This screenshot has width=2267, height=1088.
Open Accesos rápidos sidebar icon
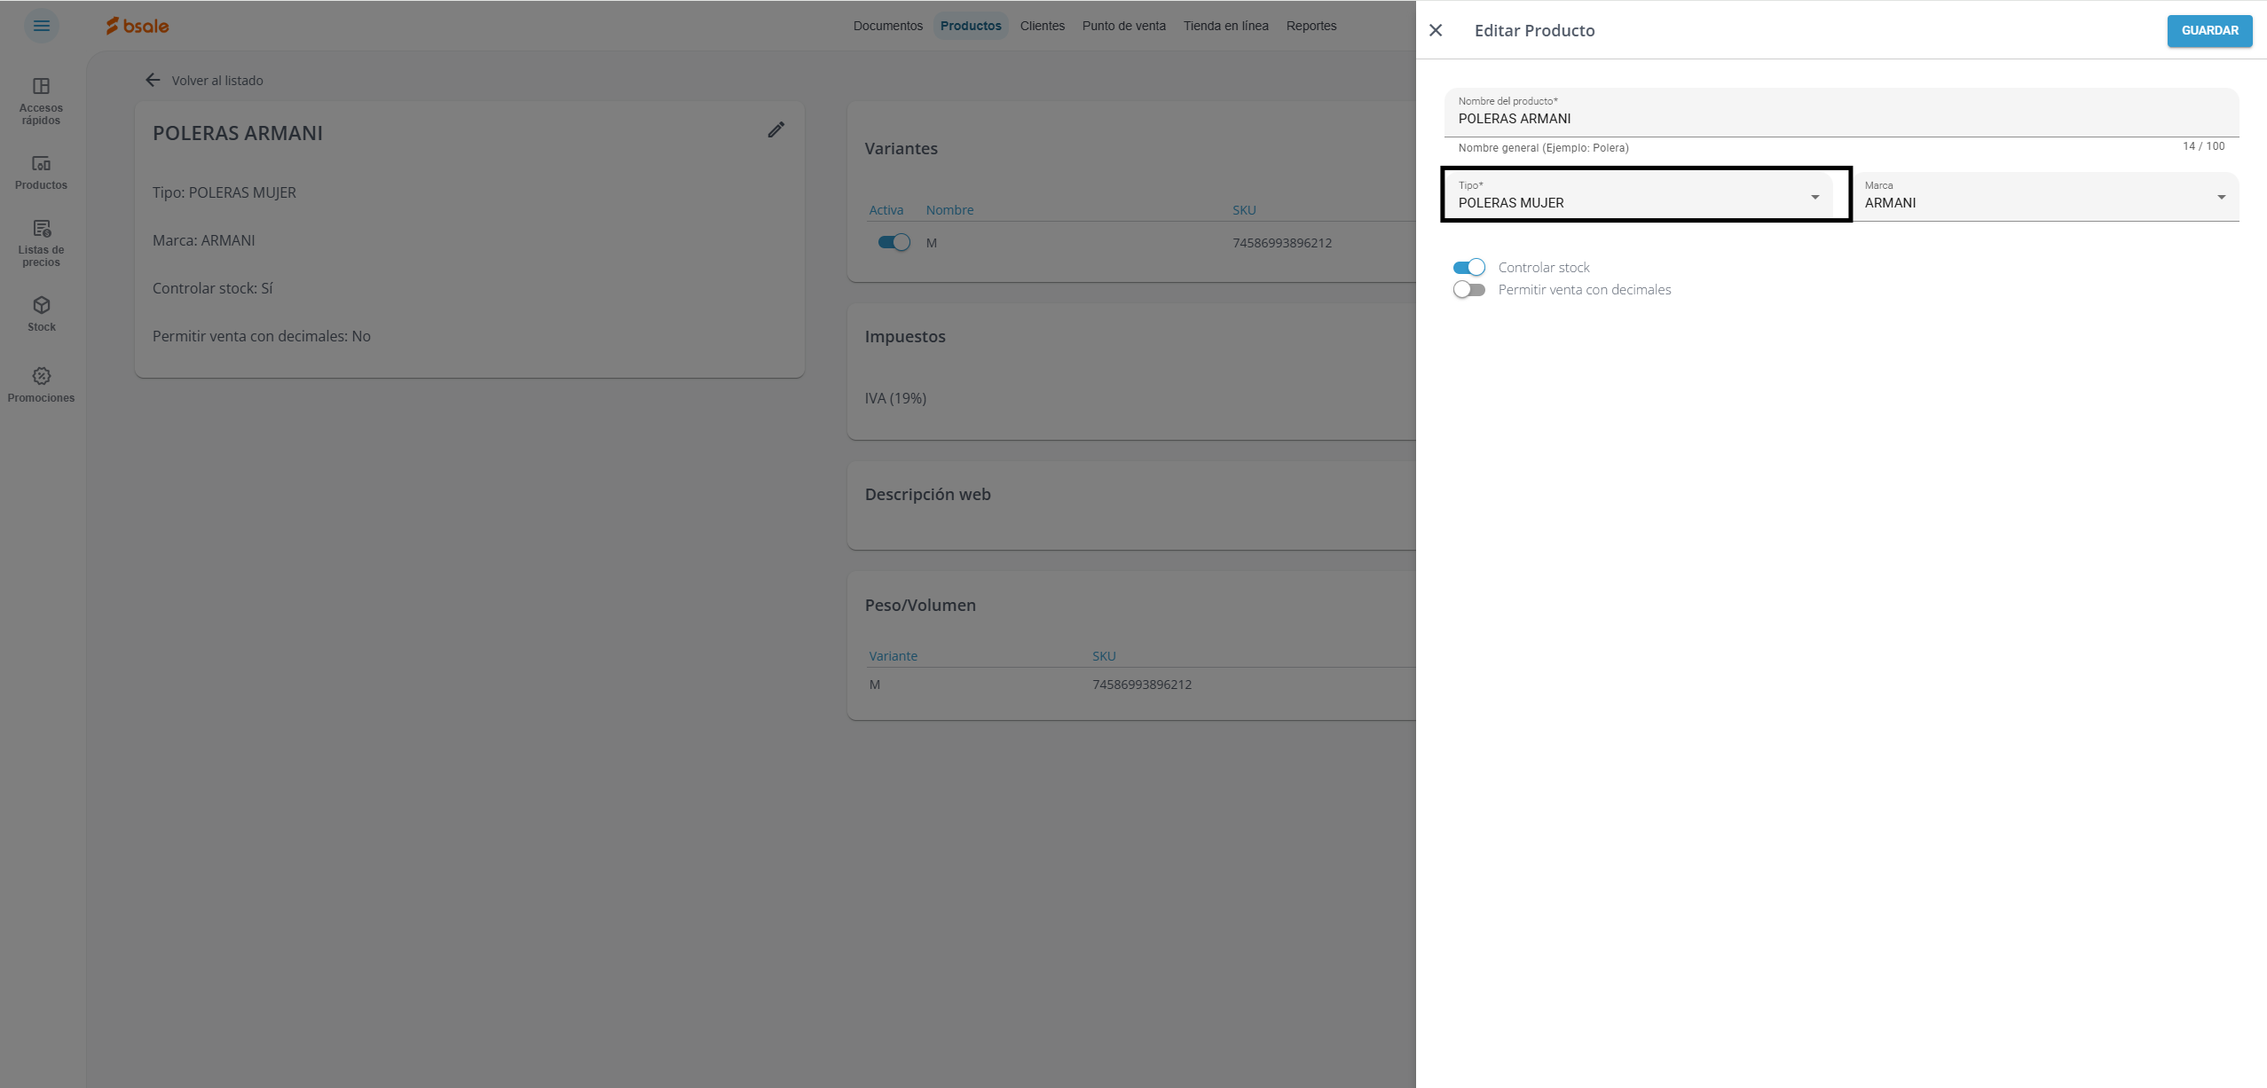[41, 100]
